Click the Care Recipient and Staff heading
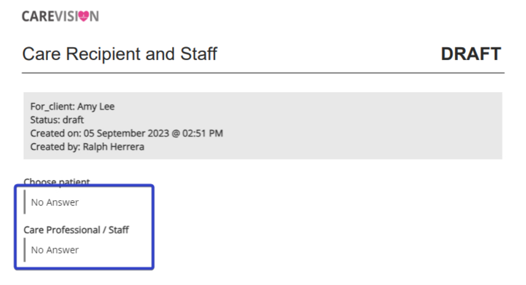The image size is (526, 285). pyautogui.click(x=120, y=54)
